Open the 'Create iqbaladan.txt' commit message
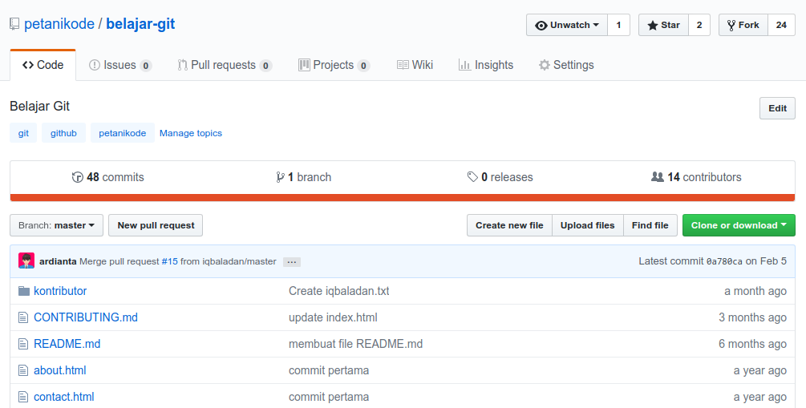The height and width of the screenshot is (408, 806). (x=339, y=291)
